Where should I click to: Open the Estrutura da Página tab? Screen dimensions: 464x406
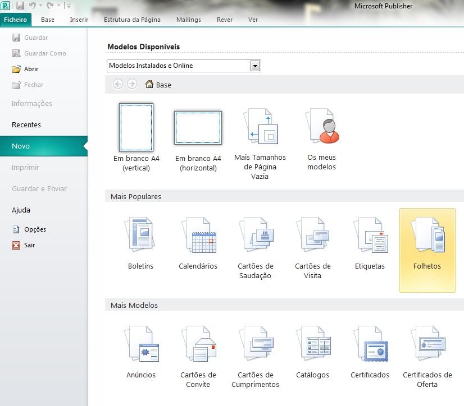click(132, 20)
